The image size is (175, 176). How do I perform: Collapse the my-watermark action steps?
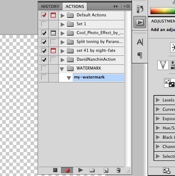(69, 78)
